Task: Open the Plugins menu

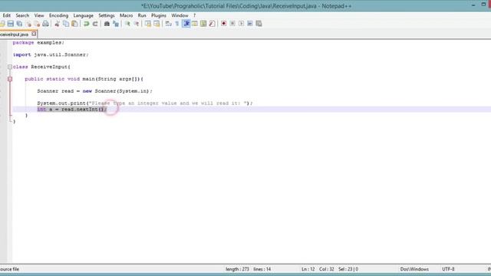Action: click(159, 15)
